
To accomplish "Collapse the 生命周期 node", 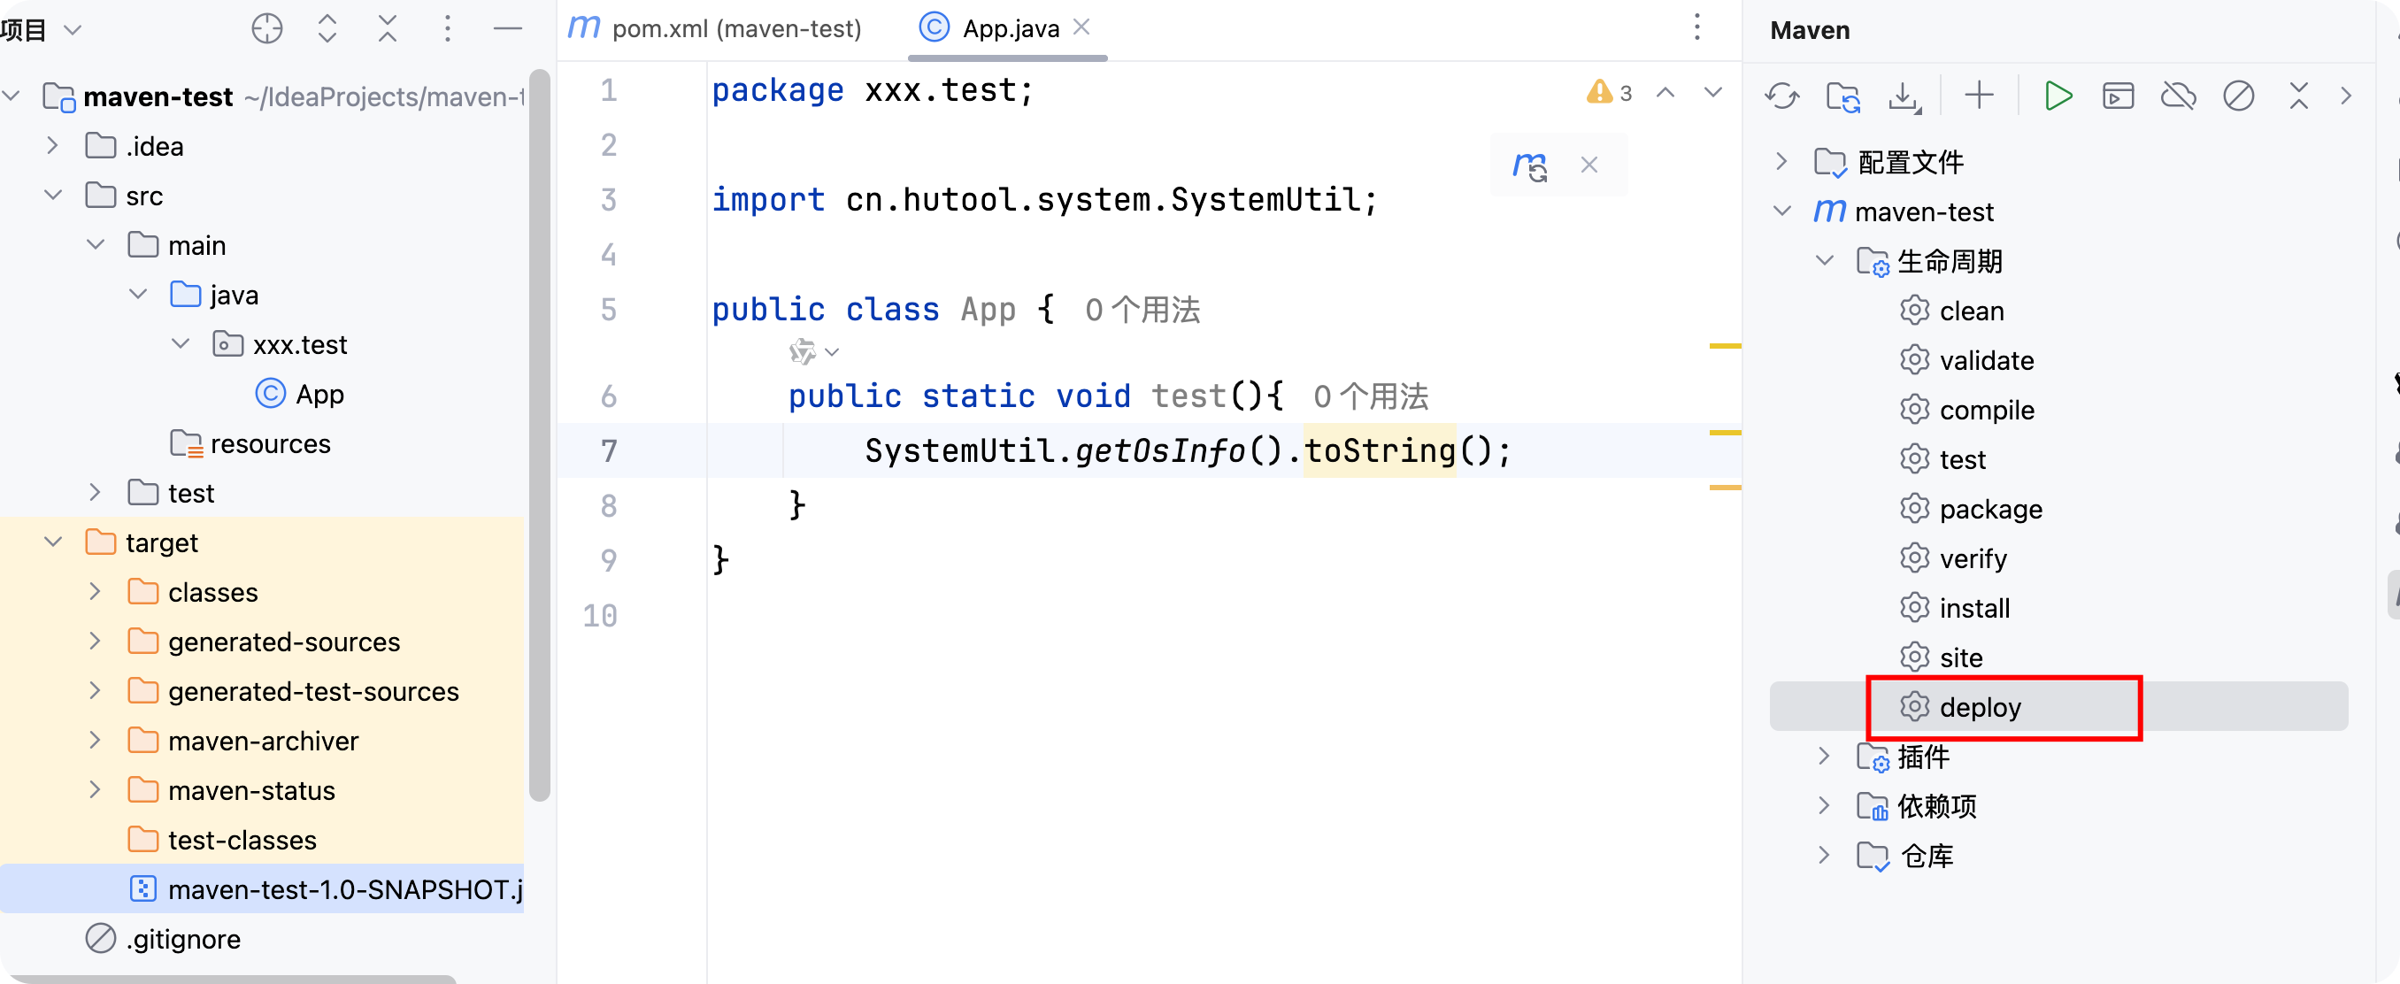I will tap(1823, 260).
